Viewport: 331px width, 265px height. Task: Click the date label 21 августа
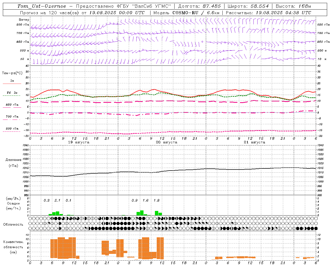254,142
